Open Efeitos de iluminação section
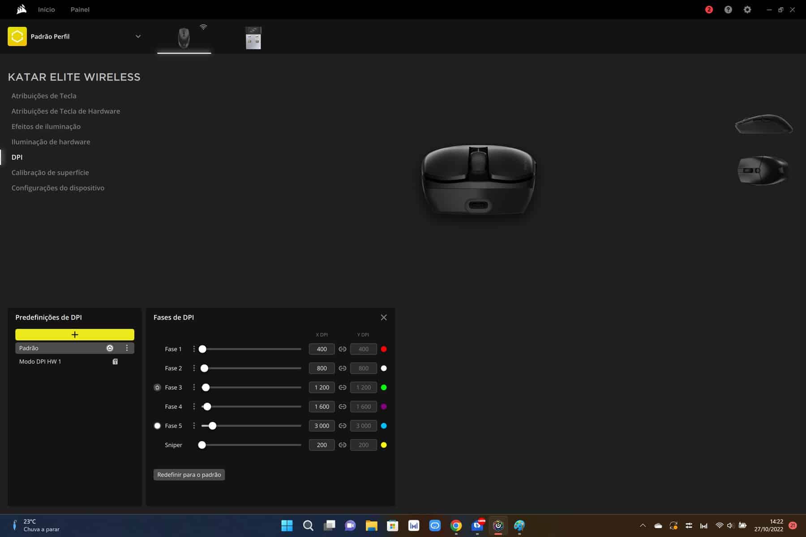 (x=46, y=127)
